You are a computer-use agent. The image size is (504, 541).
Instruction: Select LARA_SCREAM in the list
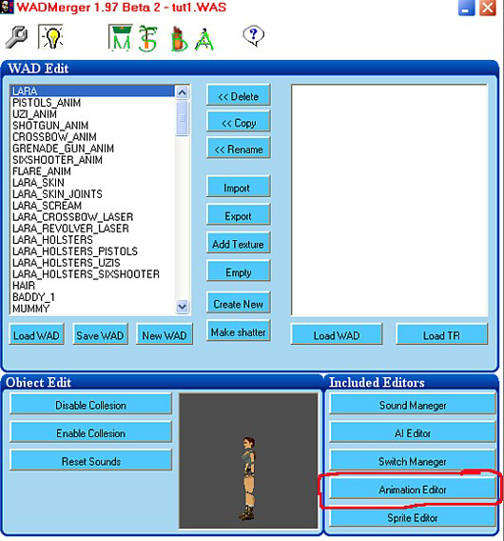(92, 206)
